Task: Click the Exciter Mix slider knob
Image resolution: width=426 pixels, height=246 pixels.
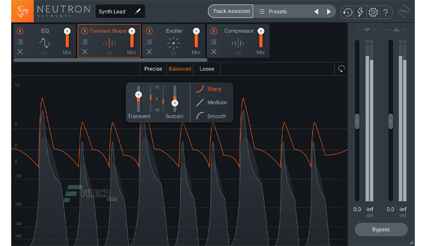Action: coord(196,31)
